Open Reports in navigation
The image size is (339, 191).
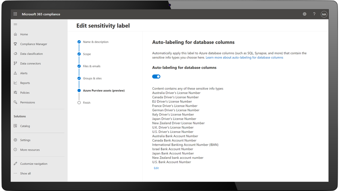tap(25, 83)
